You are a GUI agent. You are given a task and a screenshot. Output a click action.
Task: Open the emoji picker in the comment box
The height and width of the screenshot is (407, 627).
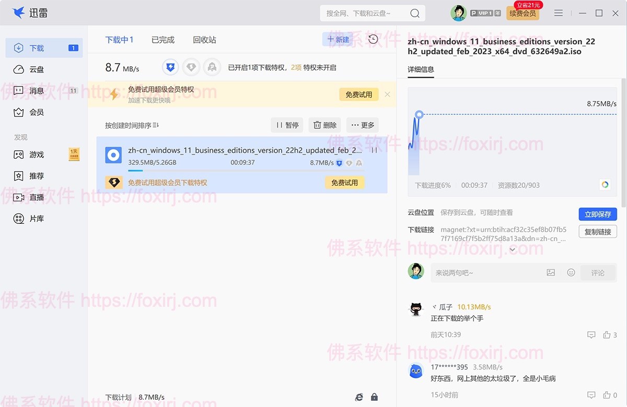(571, 272)
